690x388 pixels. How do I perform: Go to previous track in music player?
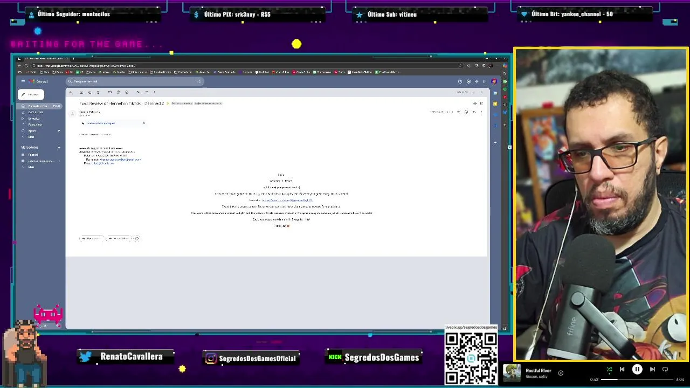tap(622, 369)
